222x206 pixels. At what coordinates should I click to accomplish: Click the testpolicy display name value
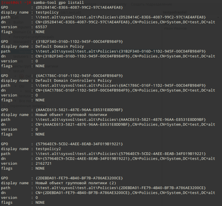pos(47,12)
